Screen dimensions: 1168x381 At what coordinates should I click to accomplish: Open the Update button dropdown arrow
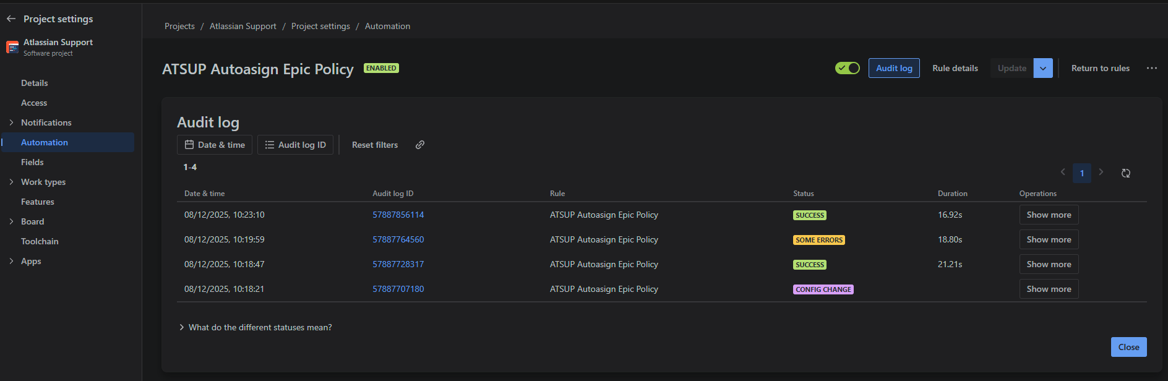coord(1043,68)
